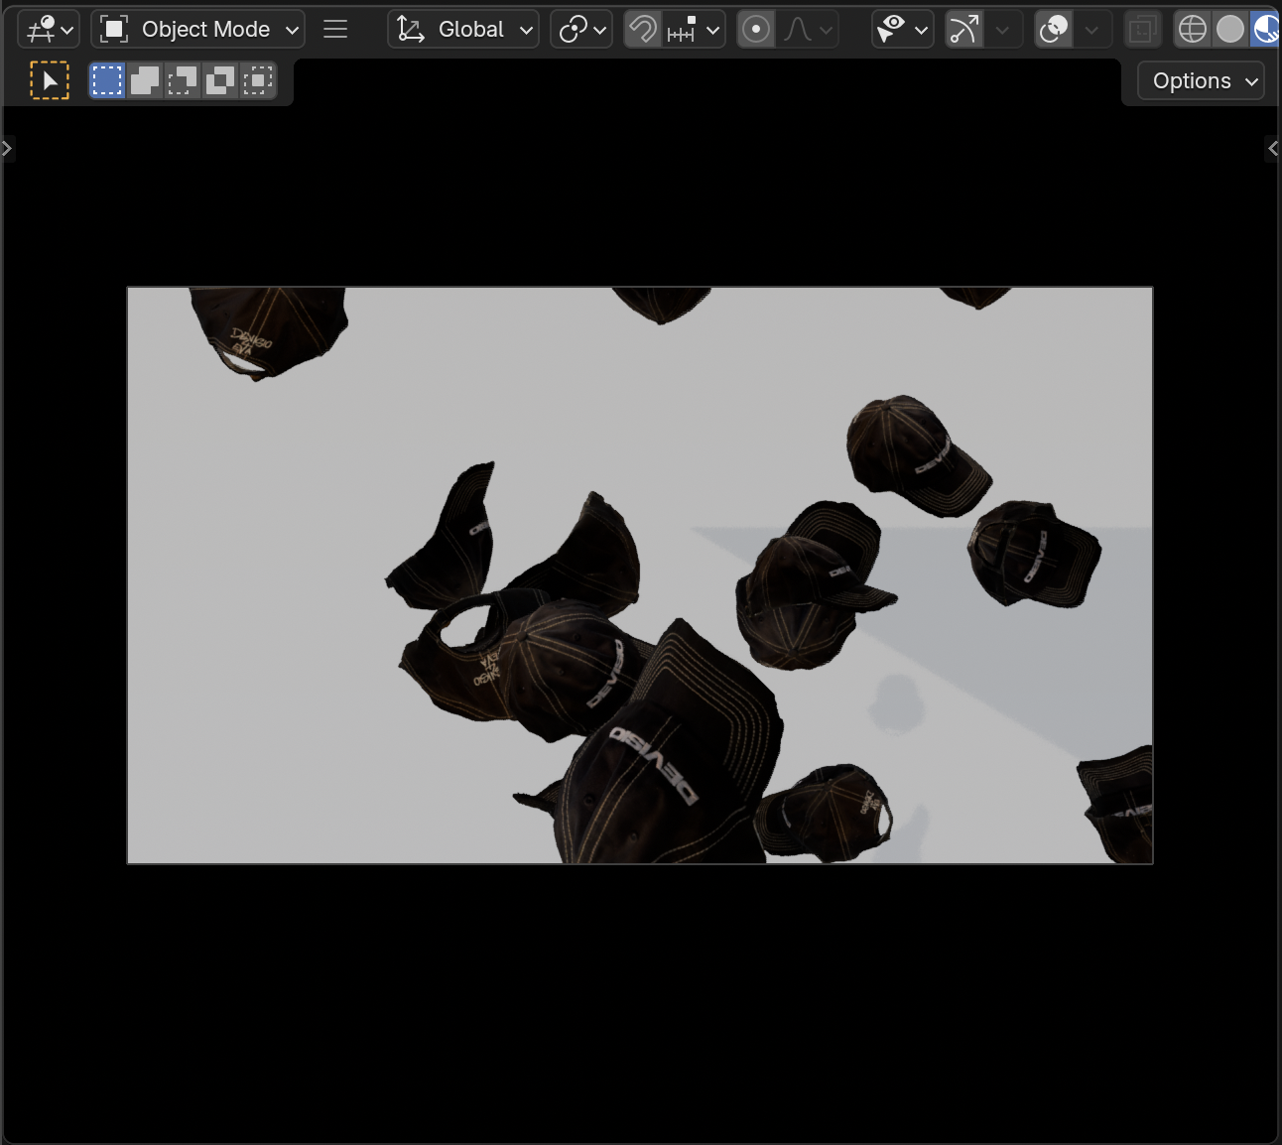
Task: Expand the left toolbar arrow
Action: tap(7, 149)
